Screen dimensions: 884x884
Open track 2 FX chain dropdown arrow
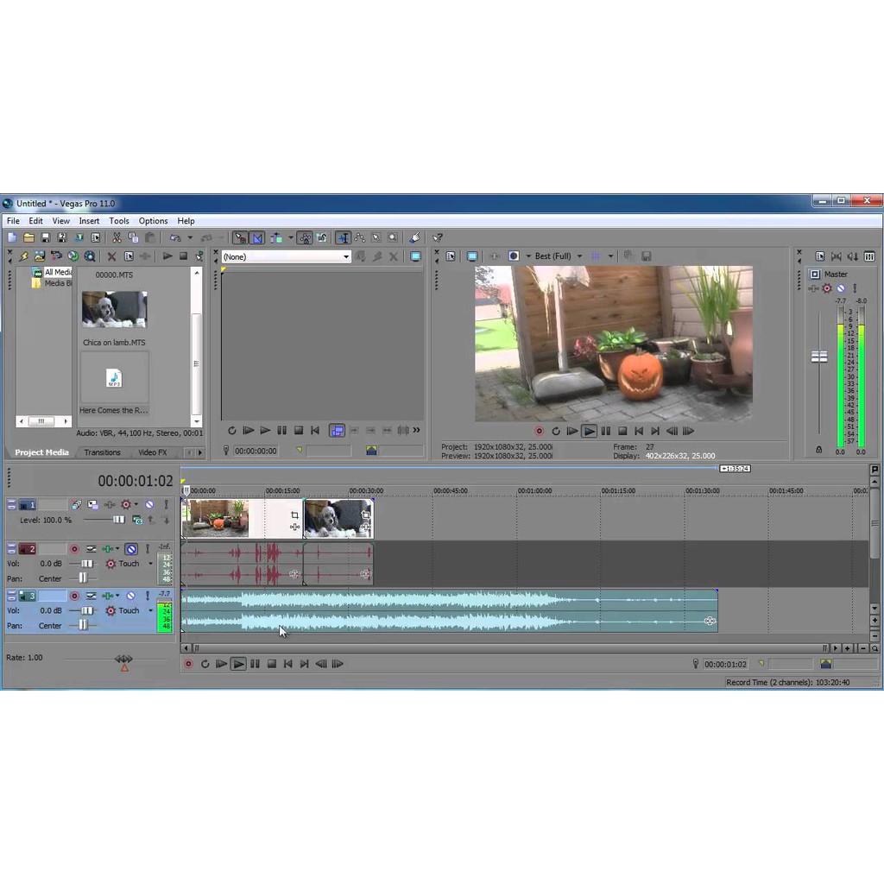(117, 549)
